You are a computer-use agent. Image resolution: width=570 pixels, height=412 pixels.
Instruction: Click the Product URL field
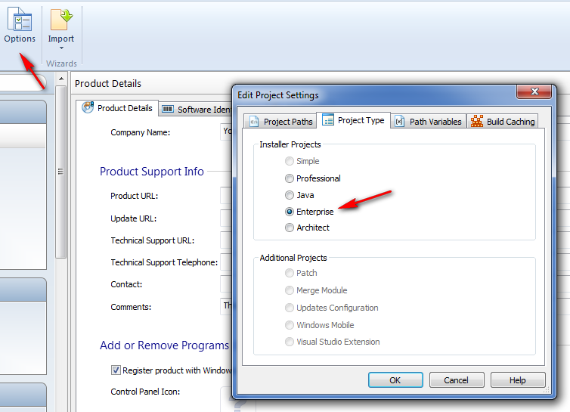pyautogui.click(x=226, y=196)
